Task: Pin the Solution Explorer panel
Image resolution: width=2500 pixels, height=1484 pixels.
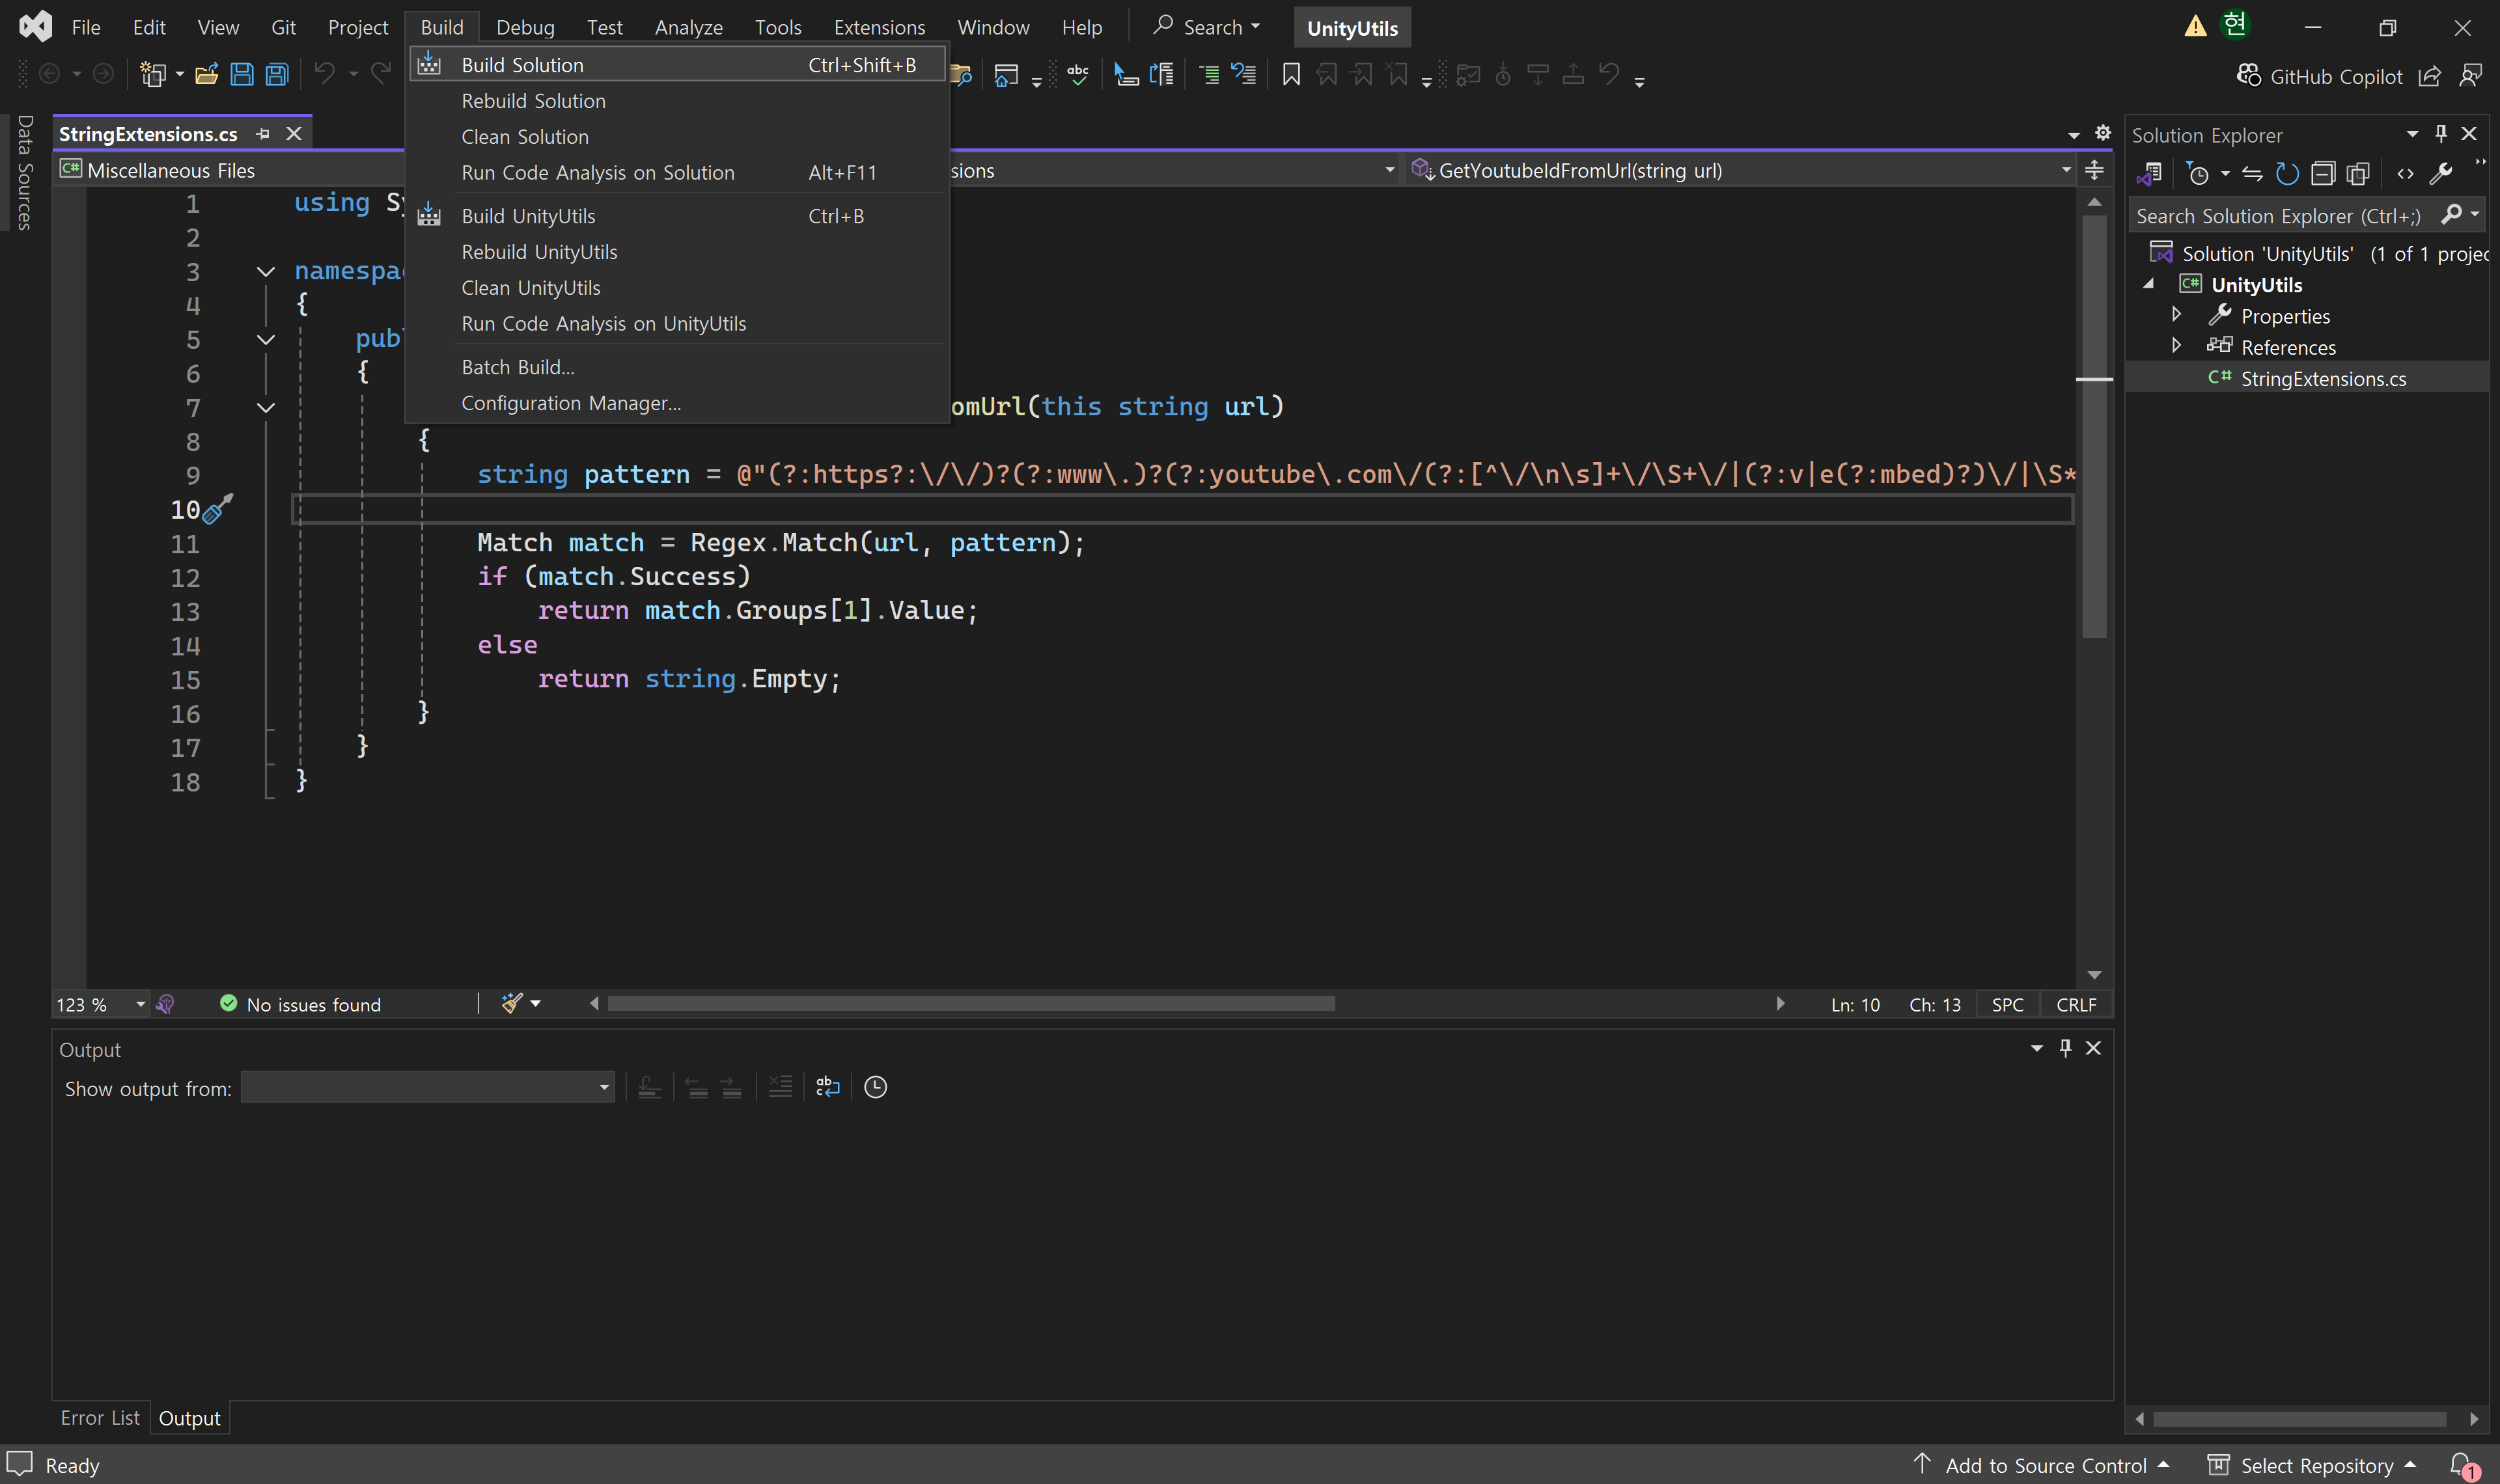Action: [x=2440, y=133]
